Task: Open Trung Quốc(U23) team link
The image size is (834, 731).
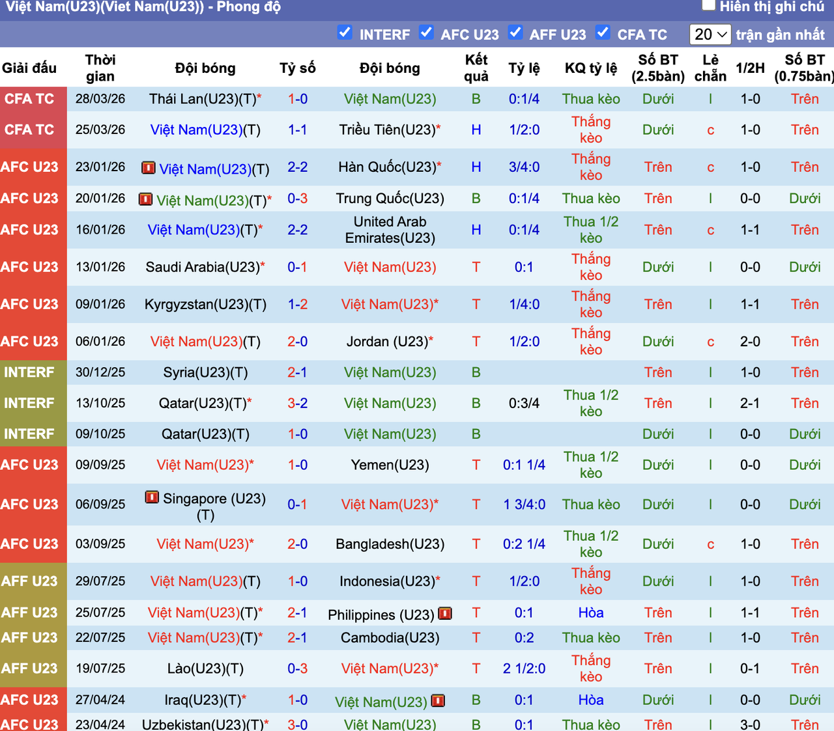Action: (x=390, y=199)
